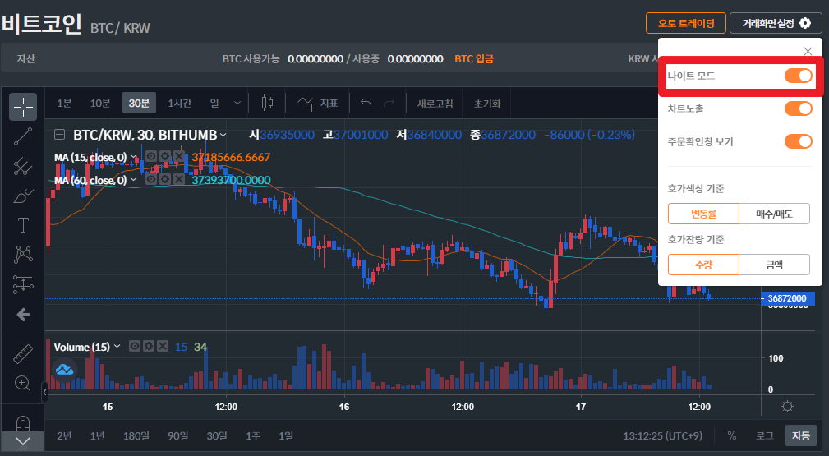829x456 pixels.
Task: Remove the MA (60, close, 0) indicator
Action: 179,179
